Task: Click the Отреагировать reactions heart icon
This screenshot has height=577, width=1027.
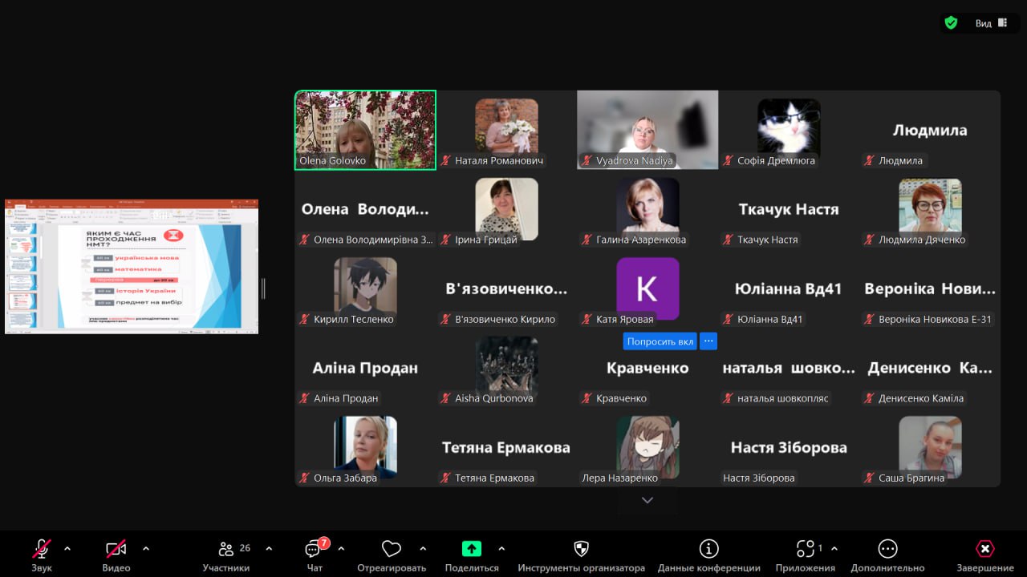Action: coord(391,549)
